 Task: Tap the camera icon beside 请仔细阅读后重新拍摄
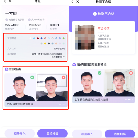[74, 64]
